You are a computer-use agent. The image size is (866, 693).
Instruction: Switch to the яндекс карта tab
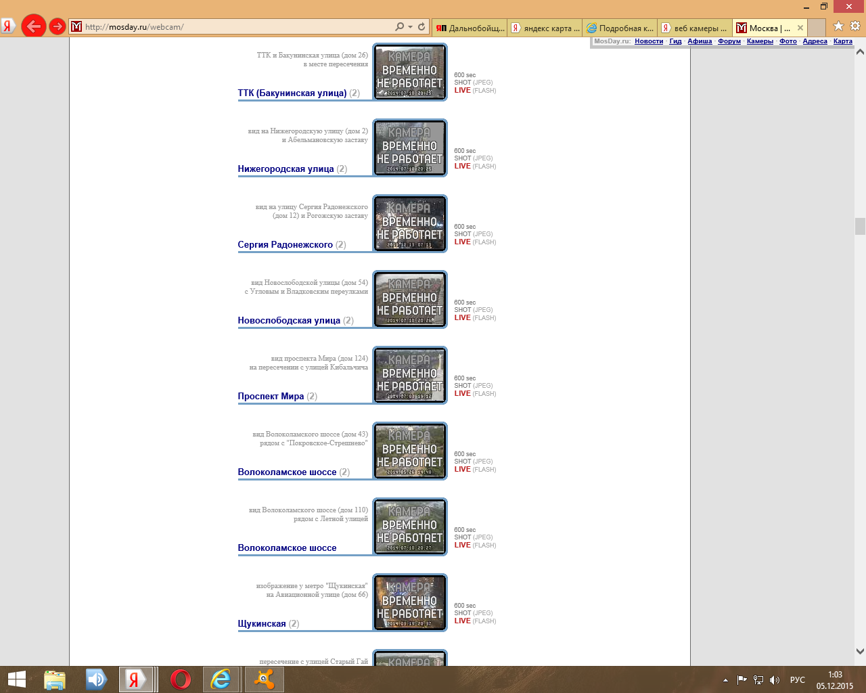pyautogui.click(x=545, y=28)
